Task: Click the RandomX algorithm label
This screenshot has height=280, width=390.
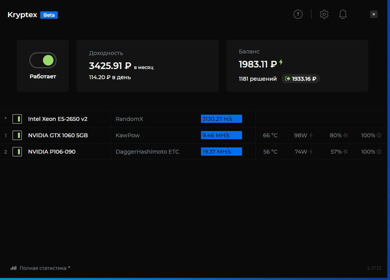Action: pos(129,119)
